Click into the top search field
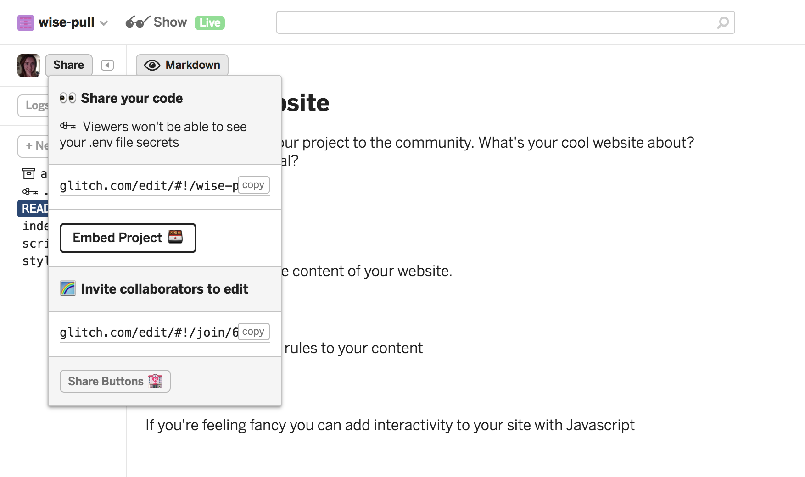 [505, 22]
